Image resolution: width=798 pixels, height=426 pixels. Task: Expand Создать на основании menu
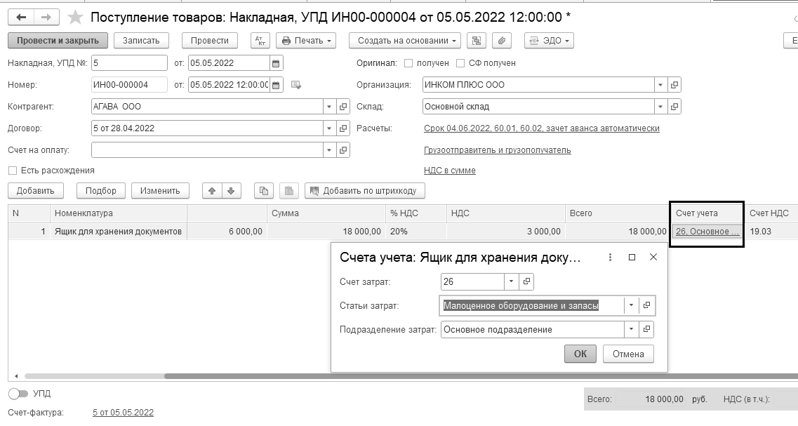click(x=404, y=41)
